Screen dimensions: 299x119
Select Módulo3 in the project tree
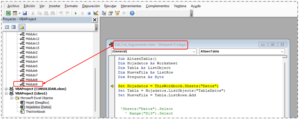click(32, 57)
